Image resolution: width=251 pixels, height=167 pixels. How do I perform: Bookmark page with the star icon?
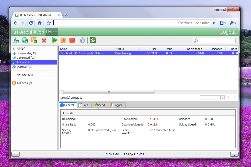49,23
